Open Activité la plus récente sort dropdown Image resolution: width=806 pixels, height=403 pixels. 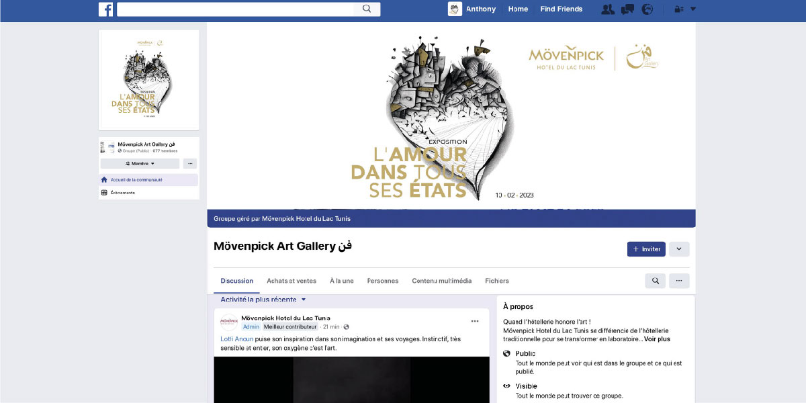(x=263, y=300)
